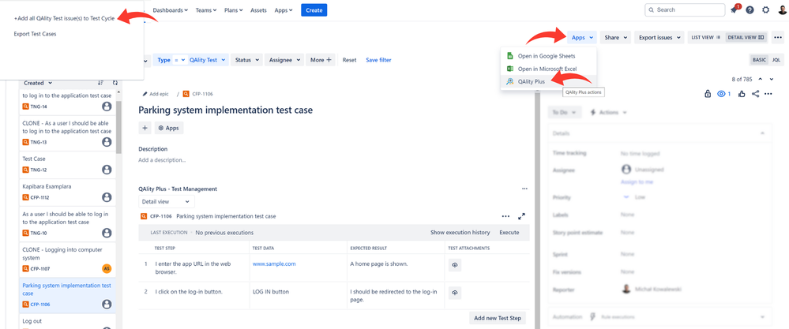The width and height of the screenshot is (789, 329).
Task: Click the Reset filter button
Action: [x=349, y=60]
